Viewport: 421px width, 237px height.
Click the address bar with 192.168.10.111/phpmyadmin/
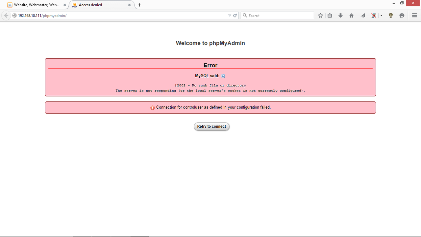125,15
